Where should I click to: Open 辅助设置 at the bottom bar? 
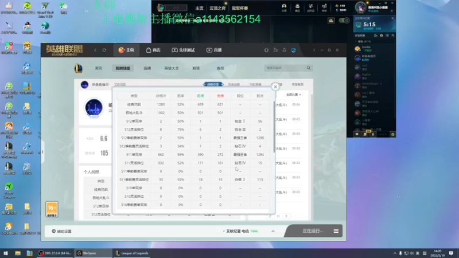coord(61,231)
